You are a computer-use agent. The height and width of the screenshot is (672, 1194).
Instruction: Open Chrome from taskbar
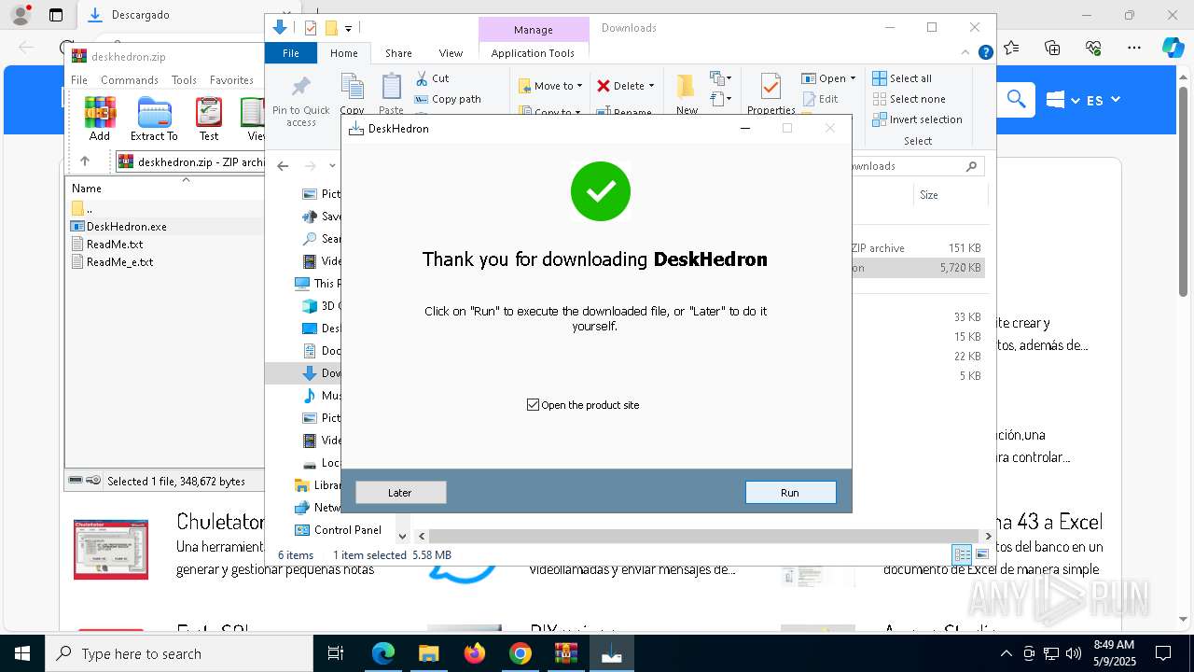coord(521,653)
